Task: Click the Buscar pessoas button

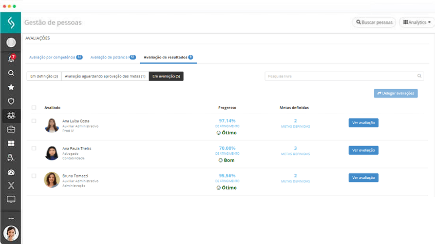Action: click(374, 23)
